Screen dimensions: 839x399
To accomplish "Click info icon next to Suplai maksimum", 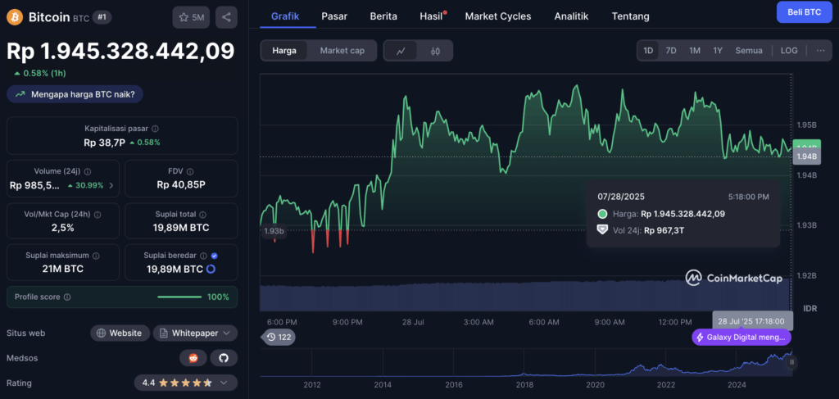I will [95, 256].
